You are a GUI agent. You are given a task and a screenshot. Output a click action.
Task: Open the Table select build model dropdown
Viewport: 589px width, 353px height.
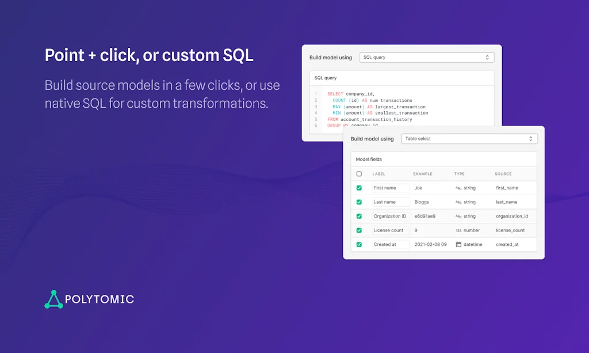point(469,139)
